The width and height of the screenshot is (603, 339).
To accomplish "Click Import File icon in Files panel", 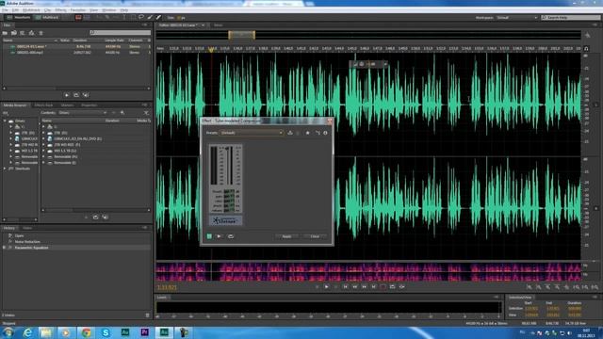I will click(x=14, y=33).
